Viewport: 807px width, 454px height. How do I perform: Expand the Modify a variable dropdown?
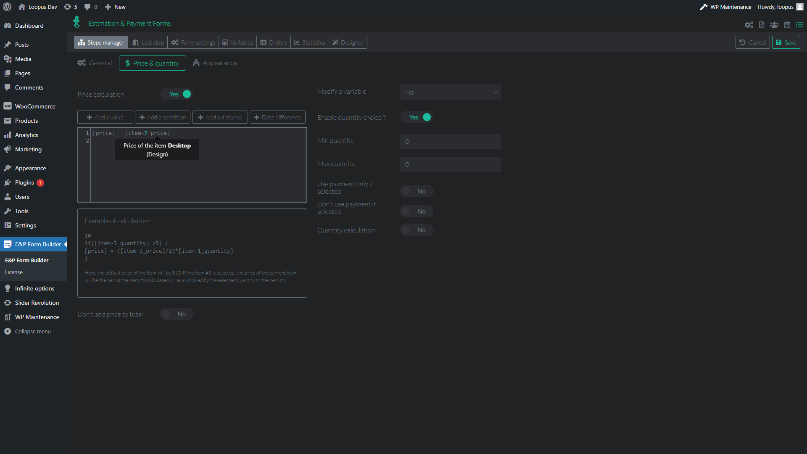[449, 92]
